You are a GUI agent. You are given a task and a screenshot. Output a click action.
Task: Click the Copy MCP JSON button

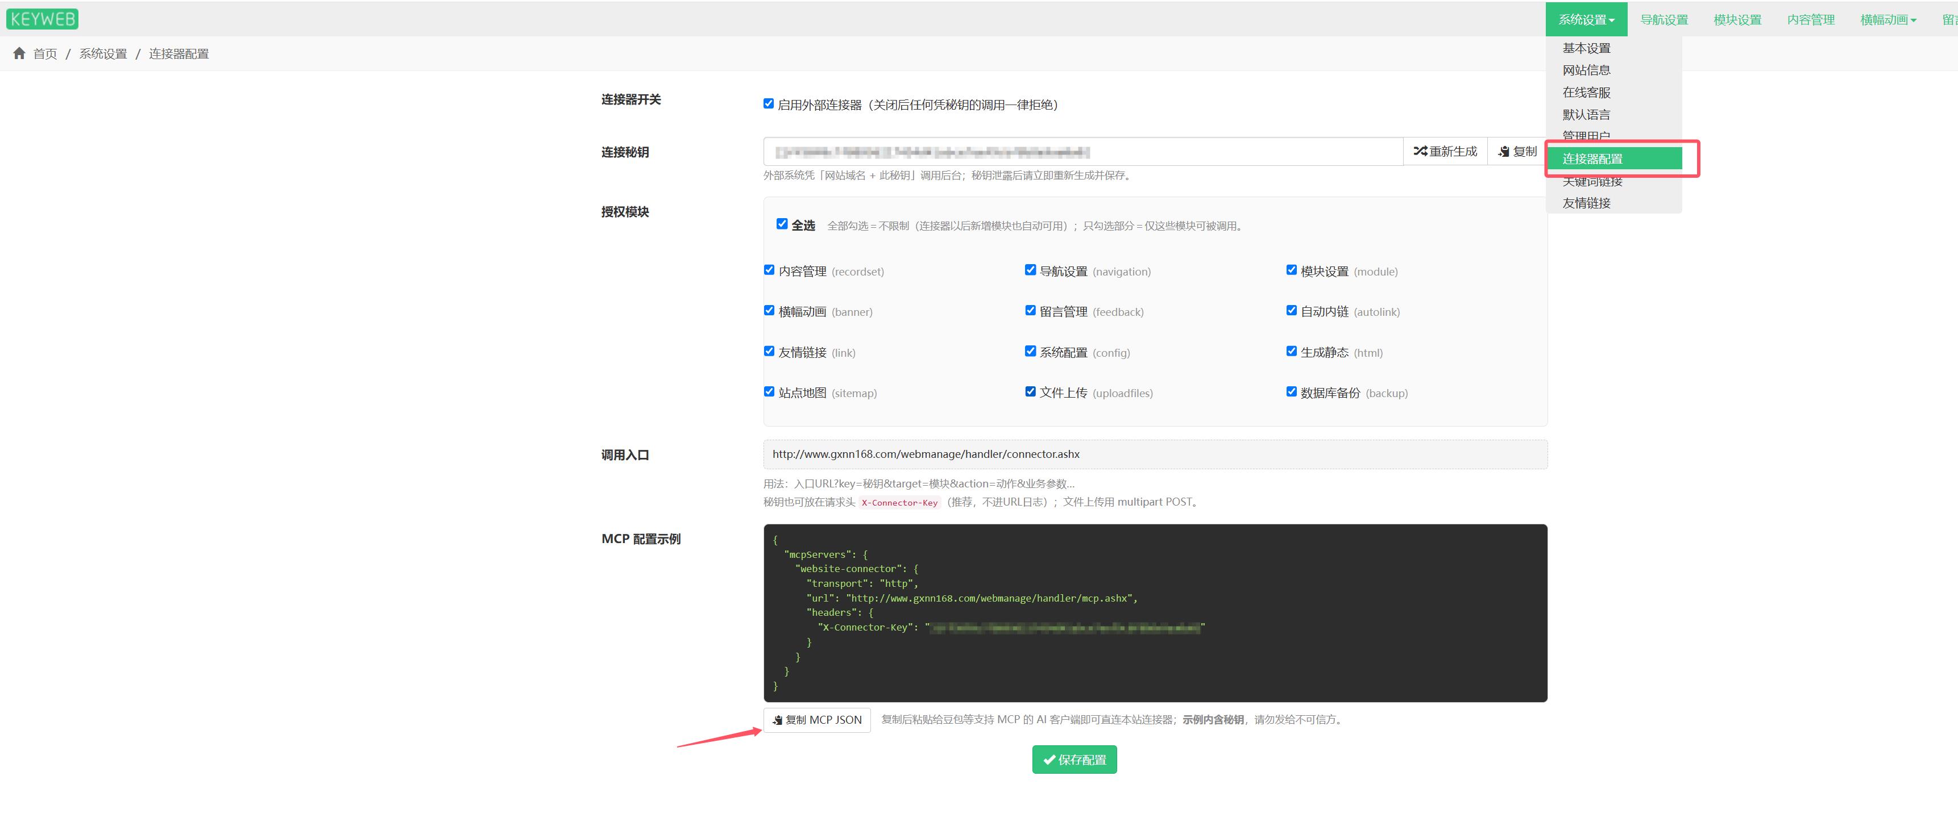(817, 719)
